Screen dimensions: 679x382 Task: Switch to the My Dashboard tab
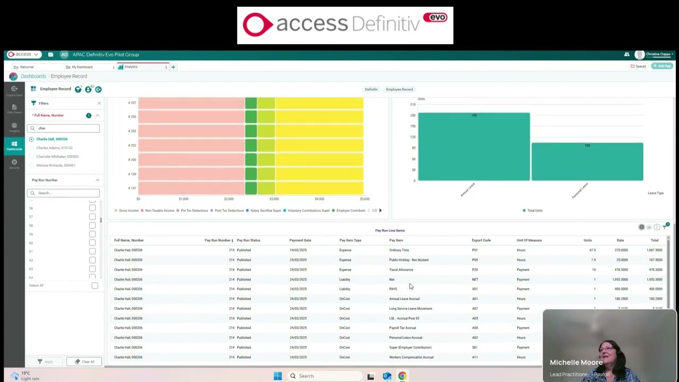(82, 67)
